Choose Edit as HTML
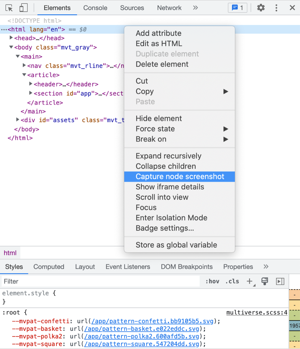300x349 pixels. pyautogui.click(x=180, y=43)
